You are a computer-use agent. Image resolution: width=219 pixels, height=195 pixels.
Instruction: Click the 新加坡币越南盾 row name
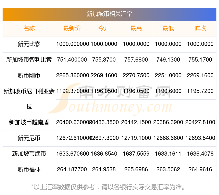click(x=29, y=123)
